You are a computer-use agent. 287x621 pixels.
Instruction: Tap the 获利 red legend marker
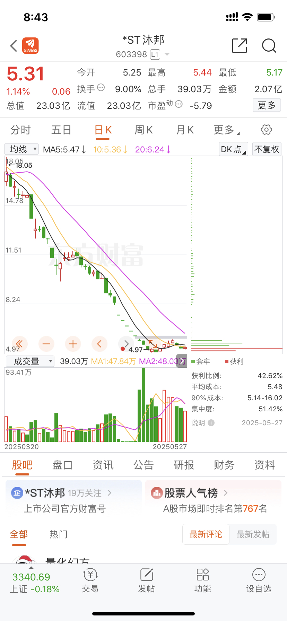(227, 361)
